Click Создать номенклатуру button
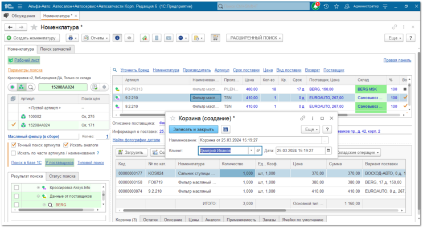This screenshot has width=423, height=228. (x=32, y=38)
